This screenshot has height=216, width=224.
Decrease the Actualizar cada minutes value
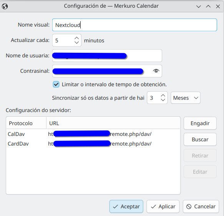tap(77, 42)
